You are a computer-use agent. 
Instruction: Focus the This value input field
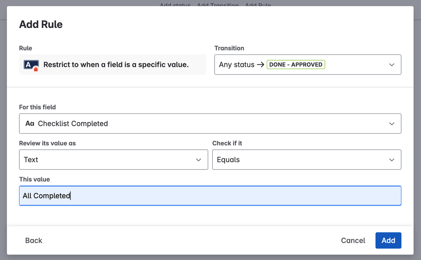(x=210, y=196)
